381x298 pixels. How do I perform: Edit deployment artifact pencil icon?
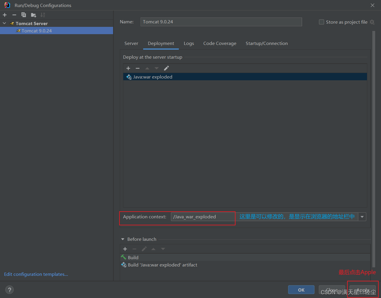166,68
